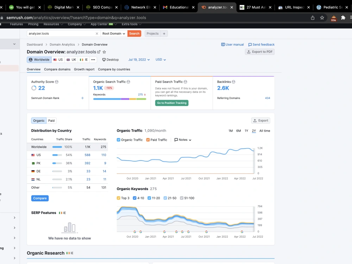Viewport: 352px width, 264px height.
Task: Click the Organic Search Traffic info icon
Action: [x=128, y=82]
